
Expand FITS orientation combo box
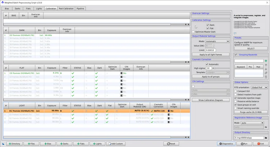coord(259,88)
